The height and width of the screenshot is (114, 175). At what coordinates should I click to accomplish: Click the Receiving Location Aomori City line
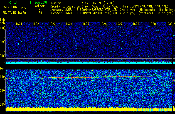coord(109,6)
